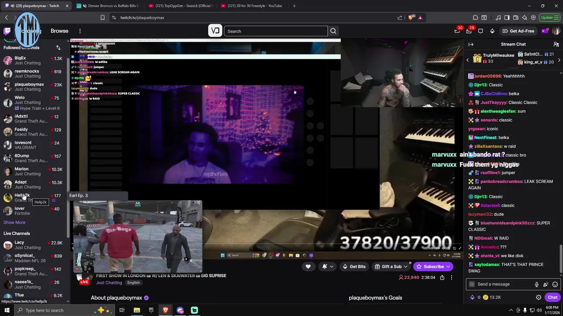Open the emote picker in chat
The image size is (563, 316).
[x=555, y=284]
